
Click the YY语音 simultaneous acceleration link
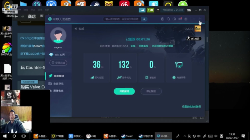click(162, 46)
